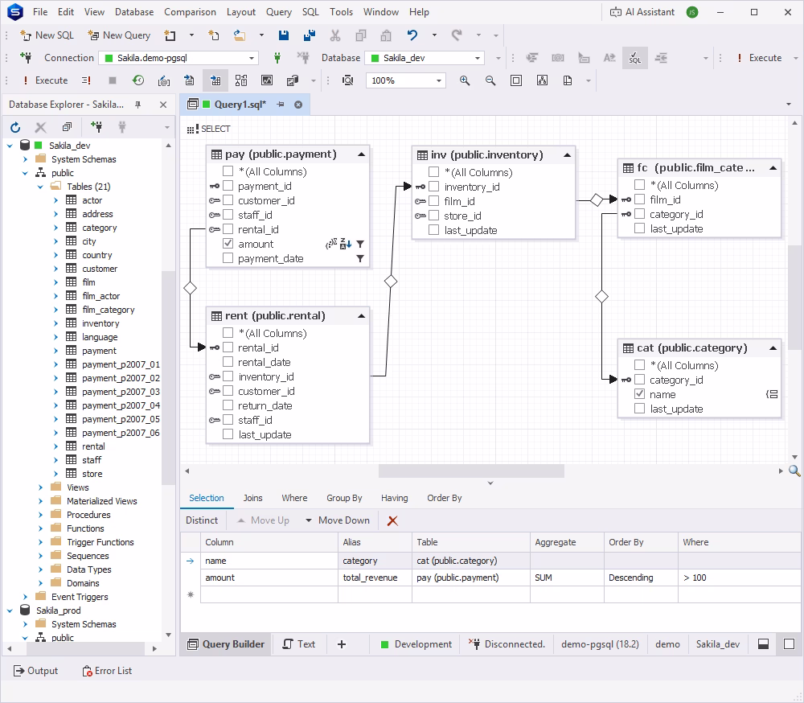This screenshot has height=703, width=804.
Task: Collapse the rent (public.rental) table box
Action: [x=361, y=316]
